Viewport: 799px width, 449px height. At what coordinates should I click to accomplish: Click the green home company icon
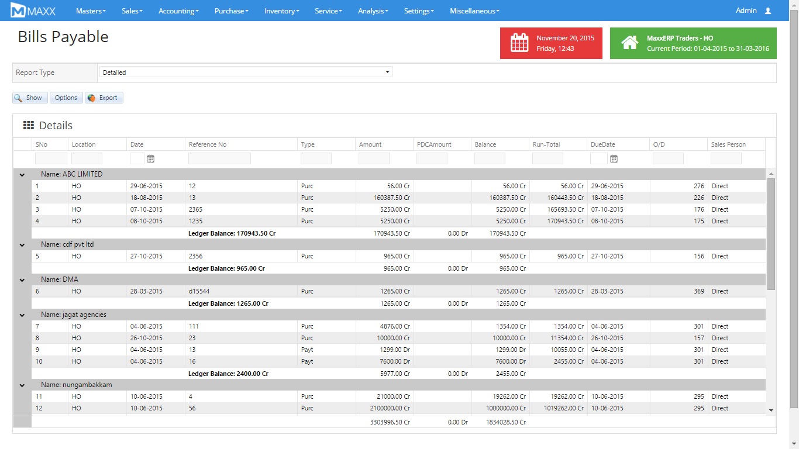click(629, 43)
